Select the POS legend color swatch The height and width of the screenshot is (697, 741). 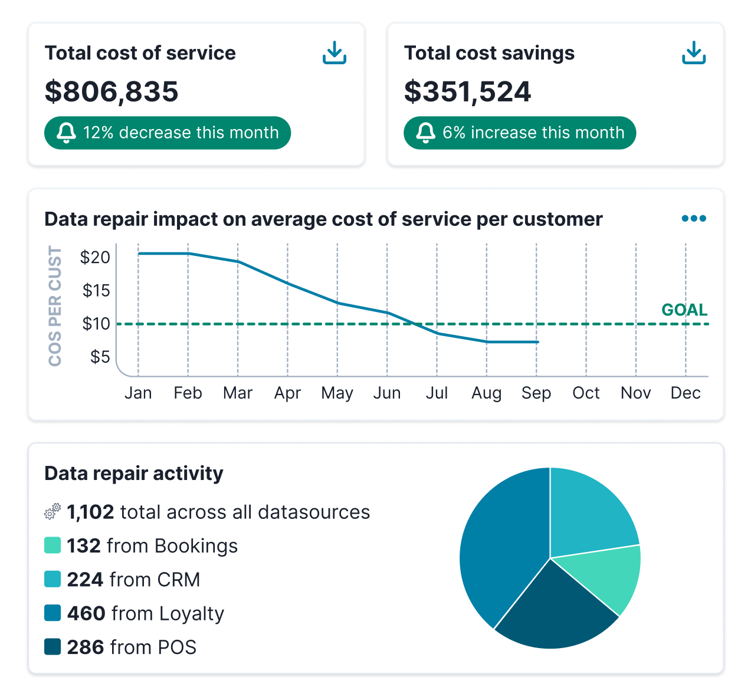pyautogui.click(x=53, y=647)
